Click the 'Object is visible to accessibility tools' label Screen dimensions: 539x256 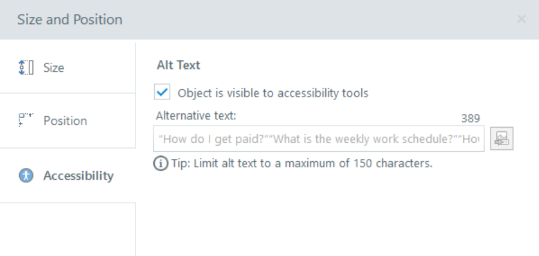(273, 93)
